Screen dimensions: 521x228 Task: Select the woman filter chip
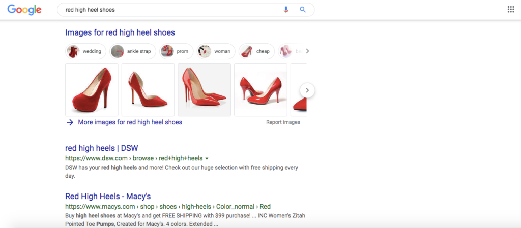[216, 51]
